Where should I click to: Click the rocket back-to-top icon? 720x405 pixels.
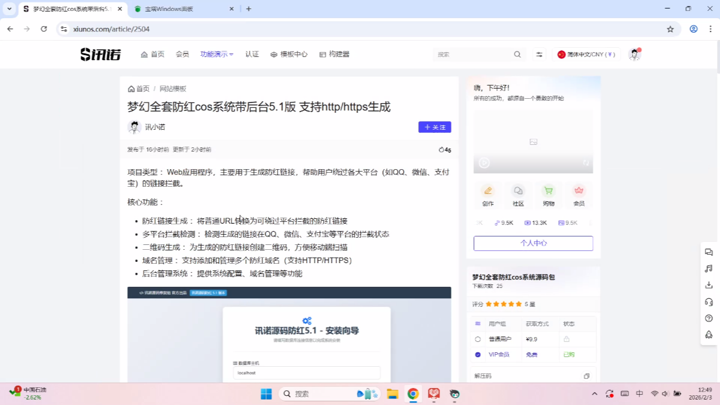pos(708,335)
